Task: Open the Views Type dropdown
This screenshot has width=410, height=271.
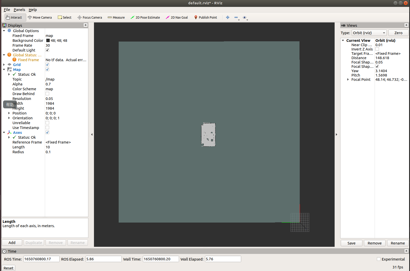Action: [x=369, y=33]
